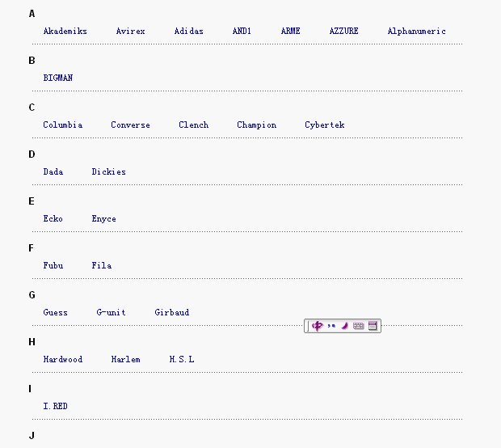The width and height of the screenshot is (501, 448).
Task: Toggle the punctuation mode icon
Action: click(331, 326)
